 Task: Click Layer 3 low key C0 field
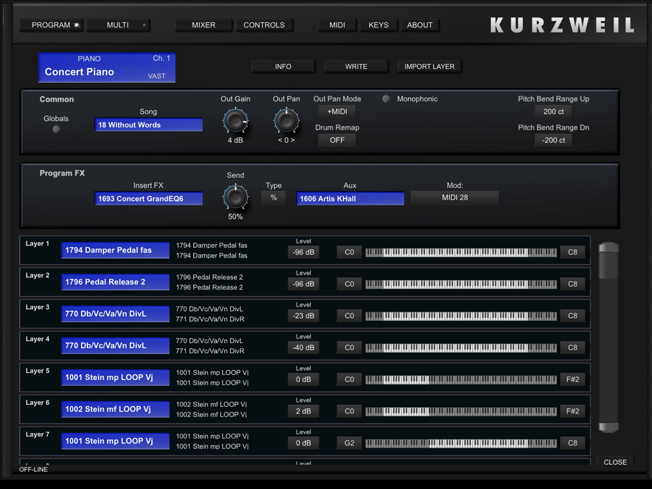[349, 316]
